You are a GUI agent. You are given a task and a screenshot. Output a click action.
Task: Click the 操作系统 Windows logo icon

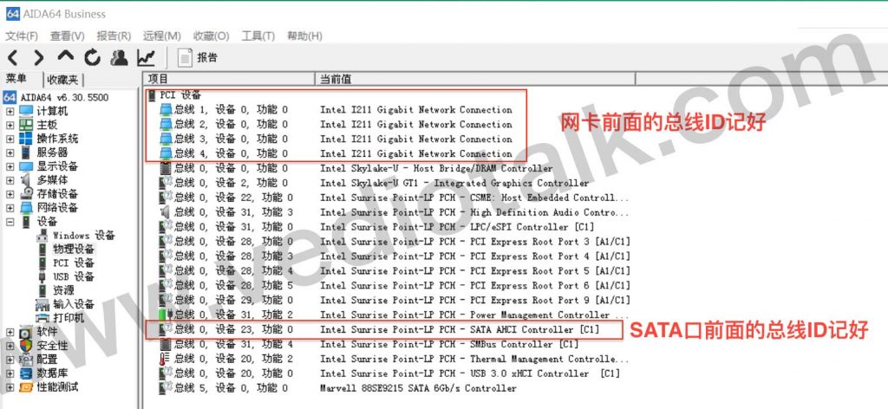click(x=26, y=139)
